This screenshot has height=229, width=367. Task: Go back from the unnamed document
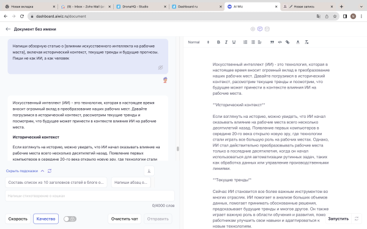[8, 29]
